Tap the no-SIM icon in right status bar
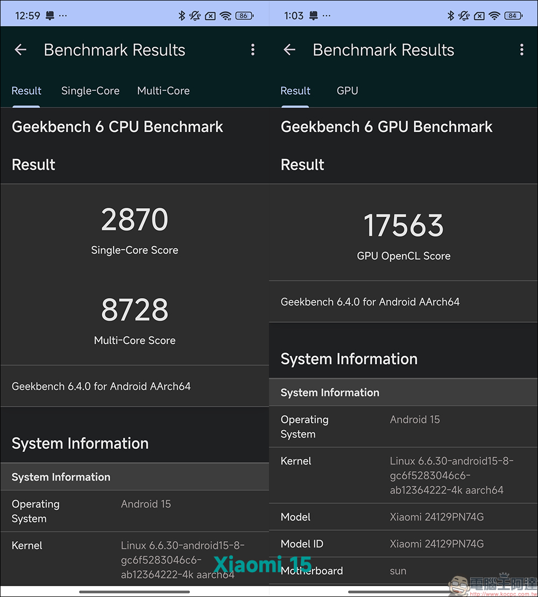The width and height of the screenshot is (538, 597). tap(479, 16)
